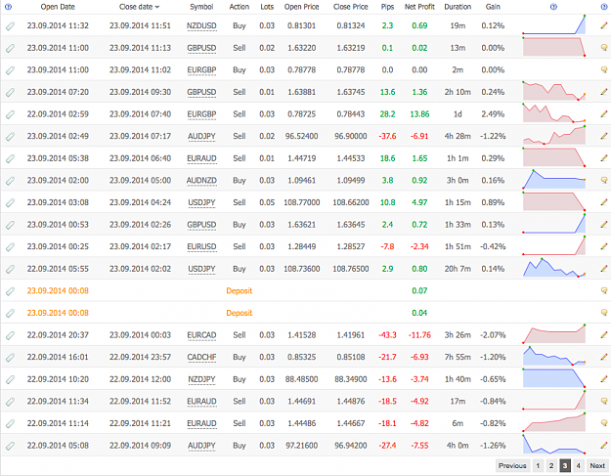611x476 pixels.
Task: Sort by the Duration column header
Action: point(458,7)
